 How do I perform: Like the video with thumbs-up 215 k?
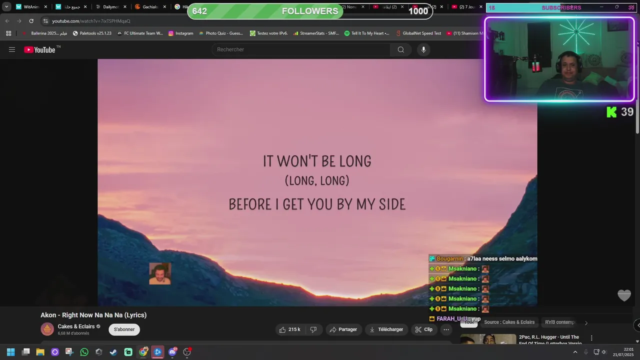[290, 329]
